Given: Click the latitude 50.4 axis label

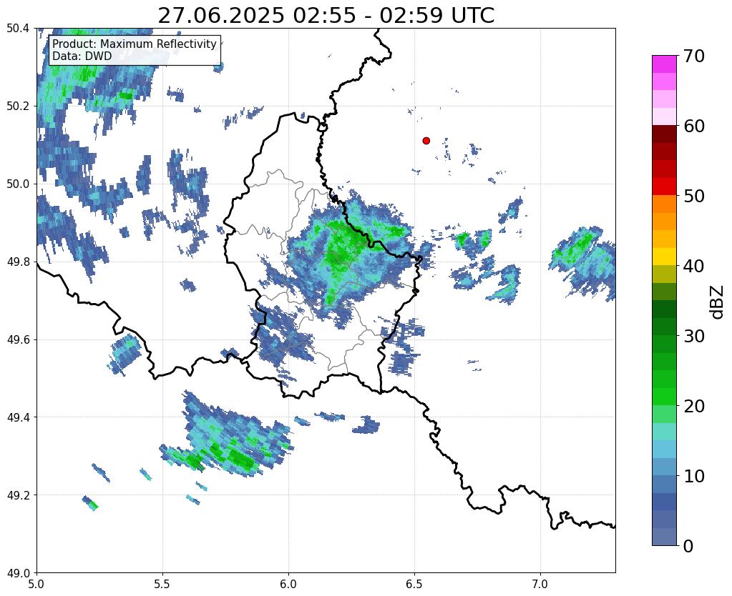Looking at the screenshot, I should click(18, 29).
